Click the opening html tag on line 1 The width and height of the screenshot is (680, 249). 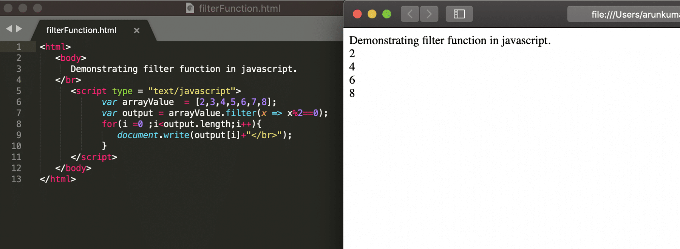[x=55, y=47]
